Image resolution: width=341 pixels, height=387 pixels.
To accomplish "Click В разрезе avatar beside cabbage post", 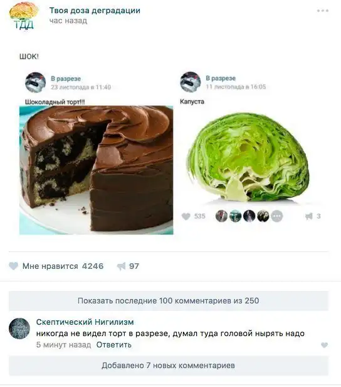I will 190,82.
